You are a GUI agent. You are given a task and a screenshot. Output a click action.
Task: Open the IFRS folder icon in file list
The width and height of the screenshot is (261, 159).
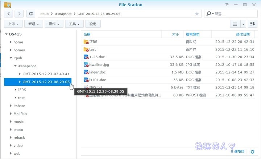point(86,41)
